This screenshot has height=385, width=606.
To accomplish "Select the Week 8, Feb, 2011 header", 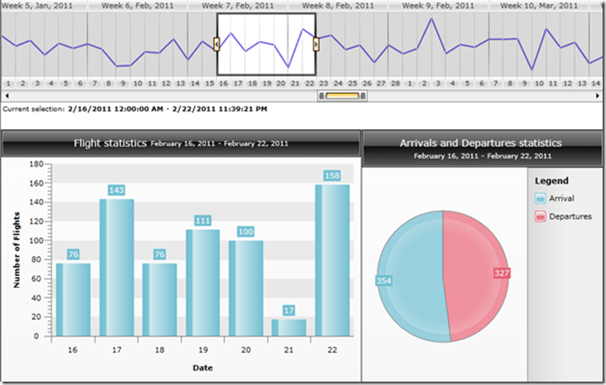I will coord(338,6).
